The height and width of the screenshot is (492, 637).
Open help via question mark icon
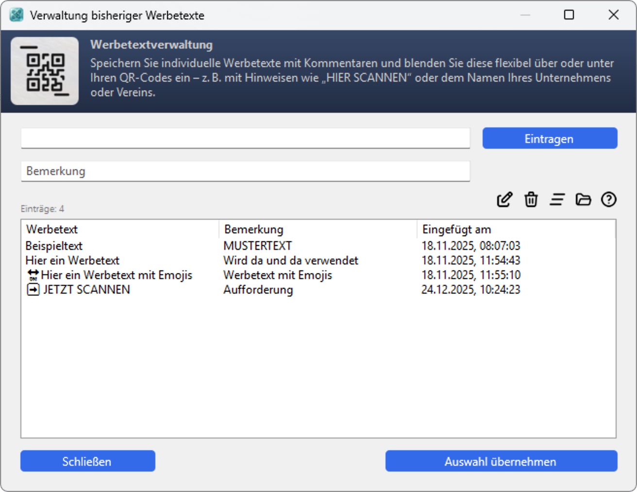pos(608,199)
